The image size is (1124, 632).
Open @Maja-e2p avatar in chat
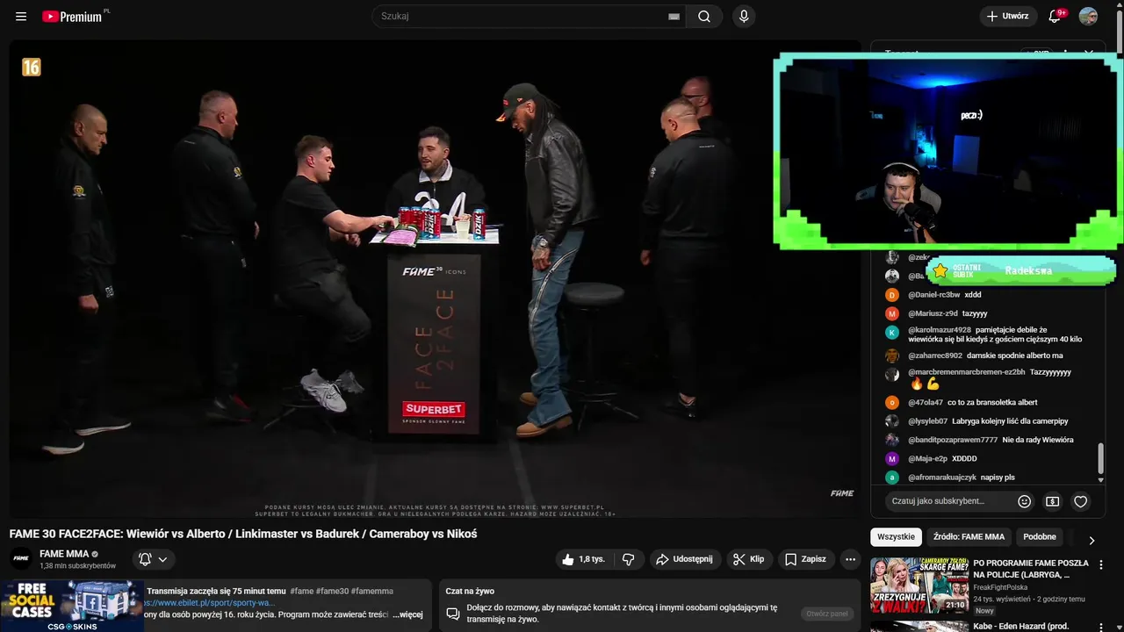892,459
